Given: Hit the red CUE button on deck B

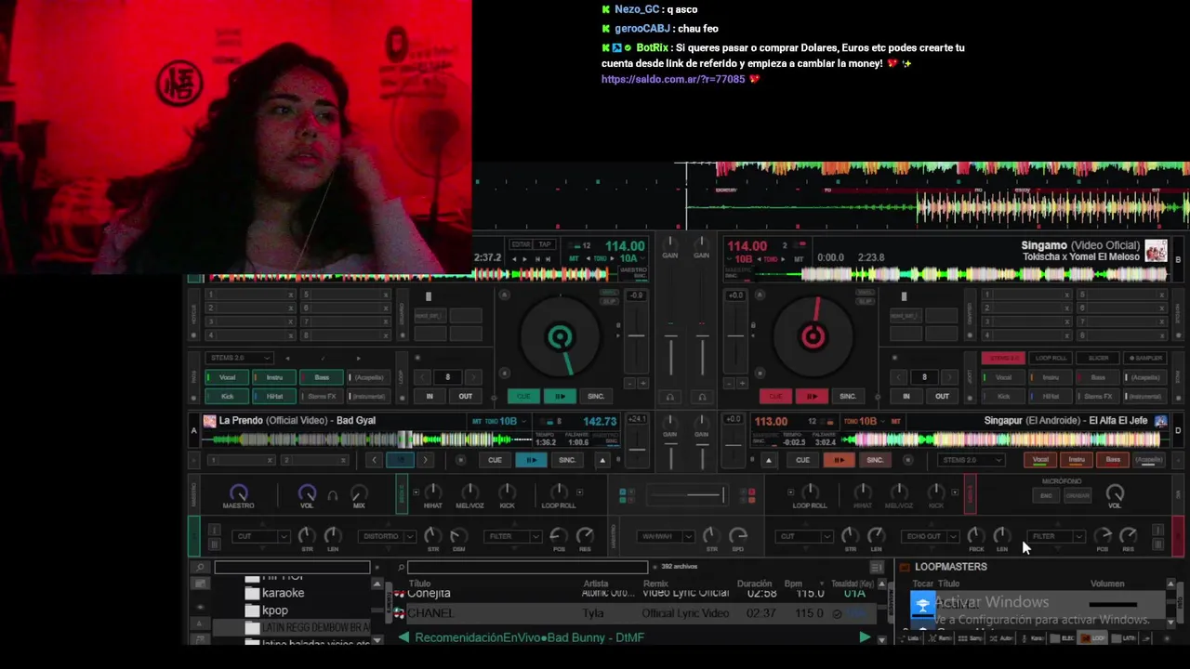Looking at the screenshot, I should [775, 396].
